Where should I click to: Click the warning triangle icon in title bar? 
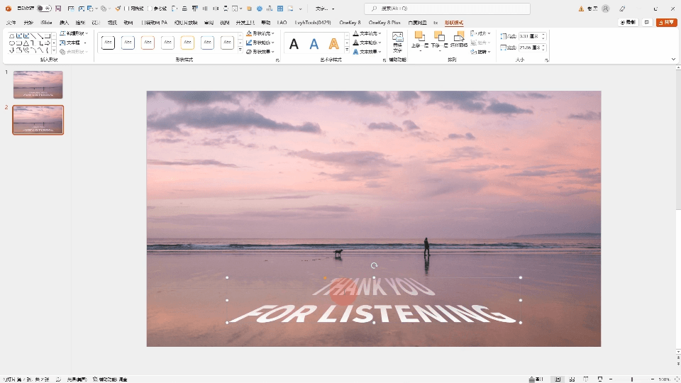tap(581, 9)
